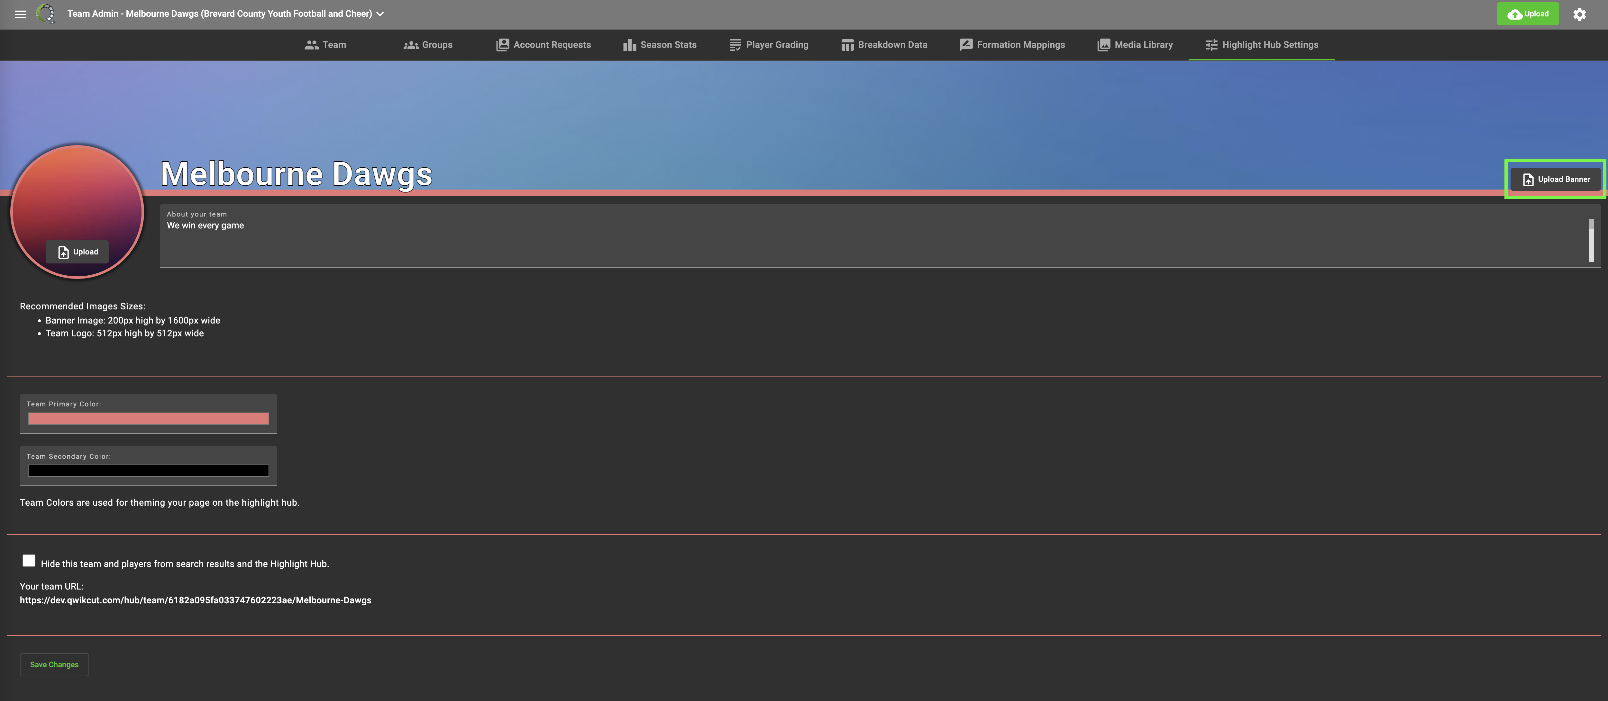Screen dimensions: 1608x701
Task: Open the Media Library tab
Action: click(1136, 45)
